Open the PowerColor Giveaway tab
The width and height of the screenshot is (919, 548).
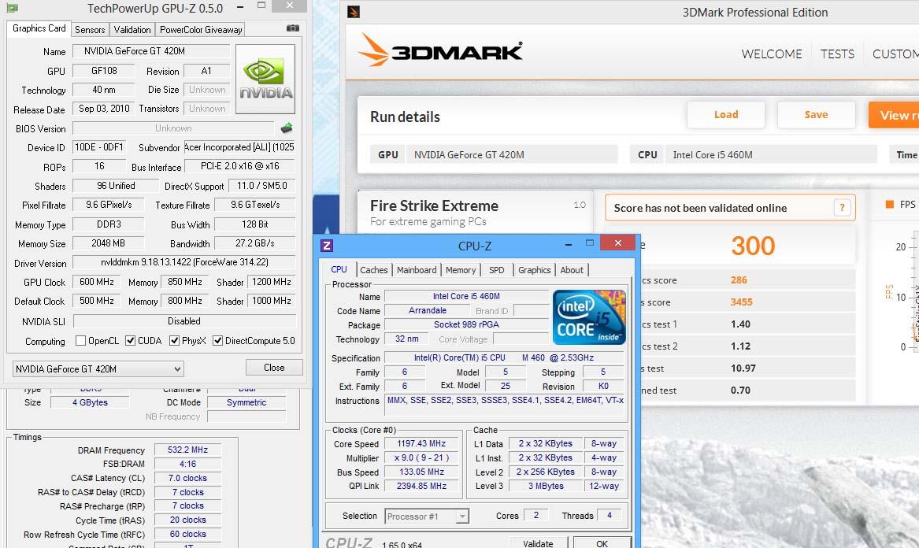[201, 29]
